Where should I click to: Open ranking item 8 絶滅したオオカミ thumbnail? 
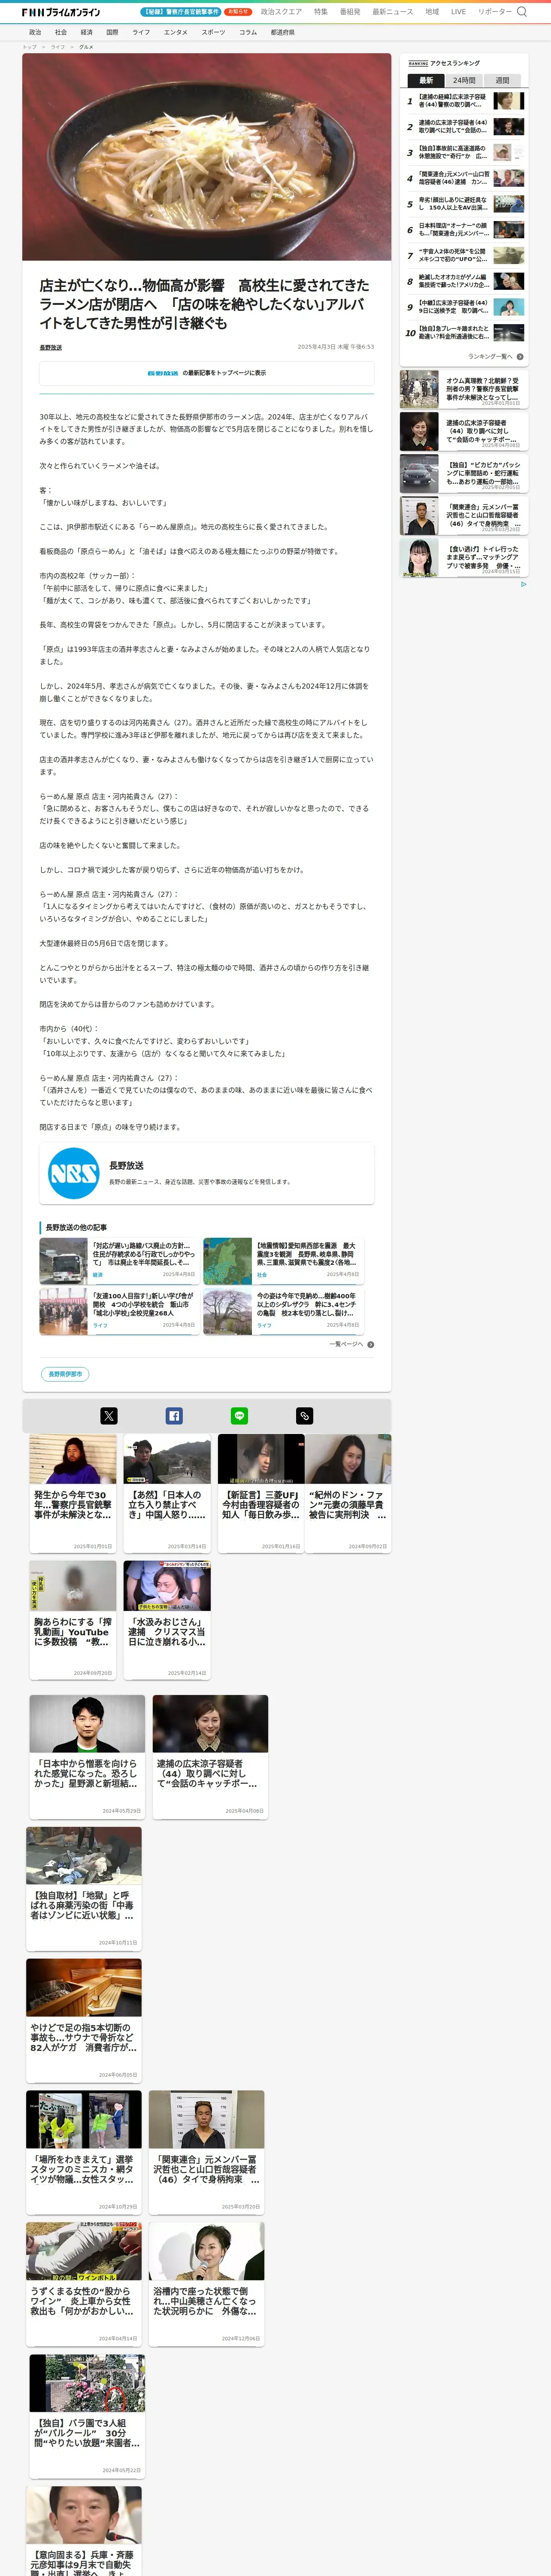click(x=508, y=281)
